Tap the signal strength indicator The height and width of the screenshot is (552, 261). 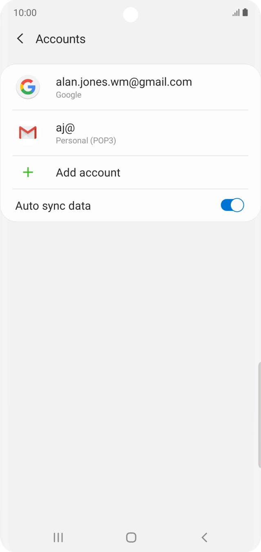click(236, 13)
